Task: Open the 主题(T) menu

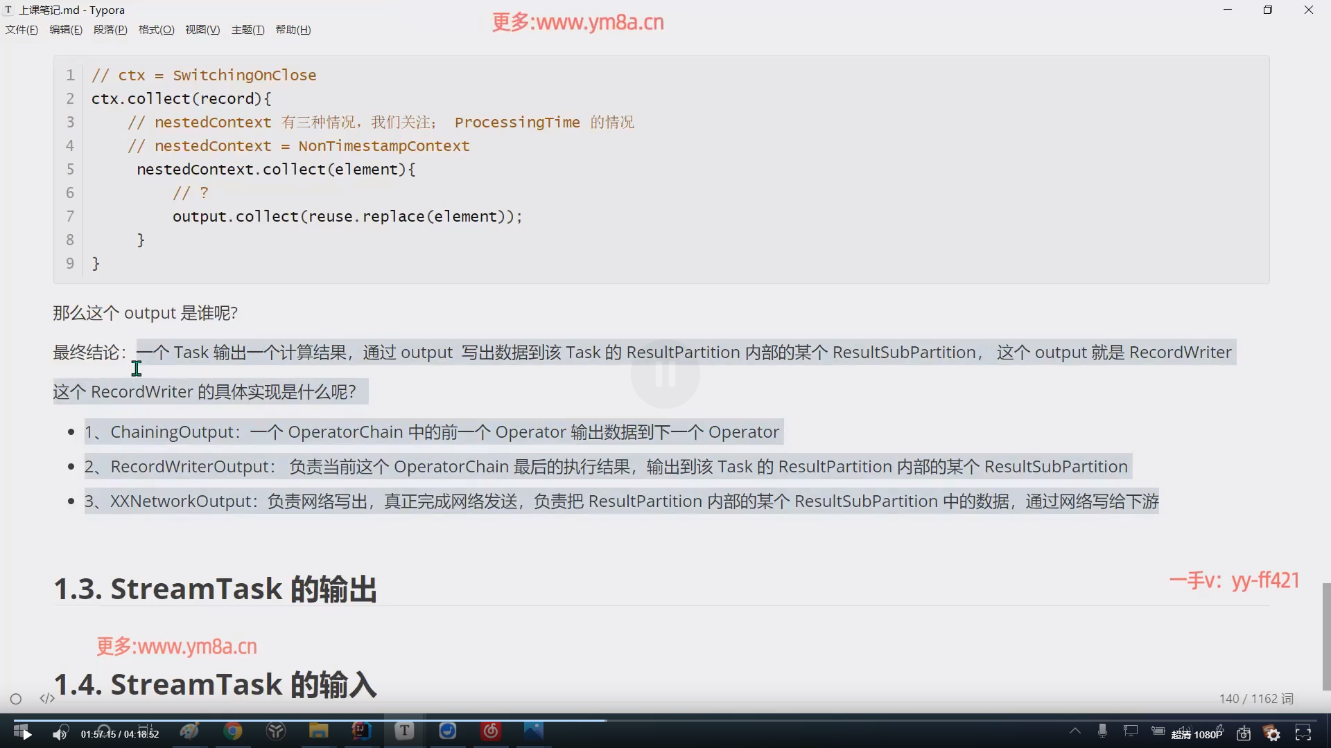Action: click(247, 30)
